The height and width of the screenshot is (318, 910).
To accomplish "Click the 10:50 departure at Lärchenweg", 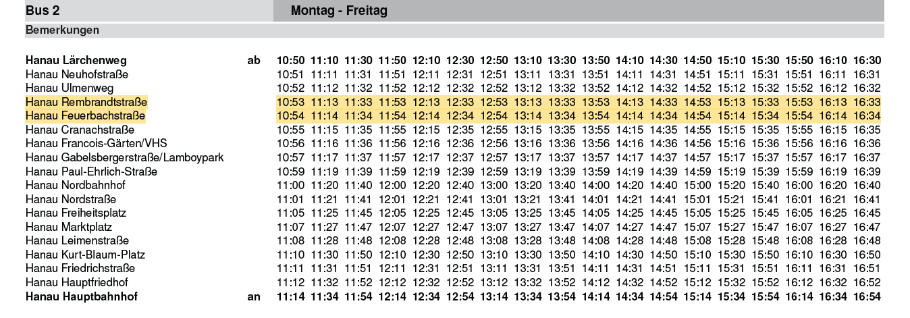I will click(x=291, y=61).
